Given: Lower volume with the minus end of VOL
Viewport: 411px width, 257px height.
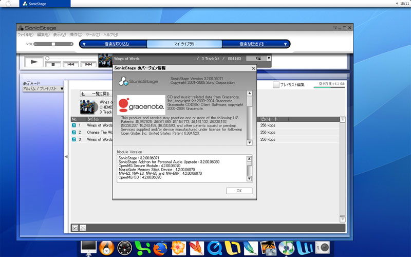Looking at the screenshot, I should (x=35, y=44).
